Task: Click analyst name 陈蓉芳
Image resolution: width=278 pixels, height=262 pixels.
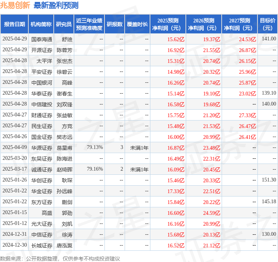Action: (65, 50)
